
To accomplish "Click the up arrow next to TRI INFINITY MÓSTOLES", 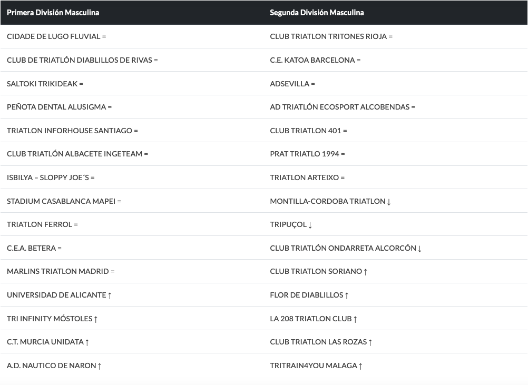I will click(x=96, y=319).
